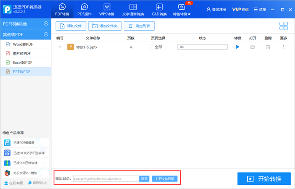Click the 打开文件目录 button

tap(165, 178)
